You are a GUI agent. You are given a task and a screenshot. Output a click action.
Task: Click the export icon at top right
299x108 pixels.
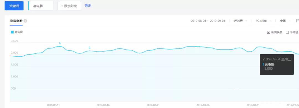(297, 21)
